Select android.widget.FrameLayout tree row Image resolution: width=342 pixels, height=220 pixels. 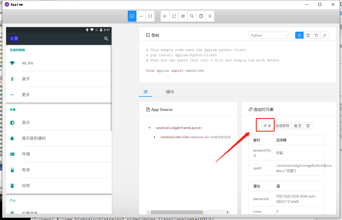pos(178,128)
